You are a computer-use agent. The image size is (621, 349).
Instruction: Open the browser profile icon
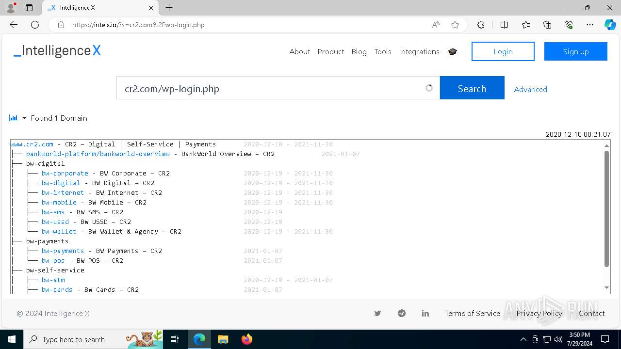point(11,8)
